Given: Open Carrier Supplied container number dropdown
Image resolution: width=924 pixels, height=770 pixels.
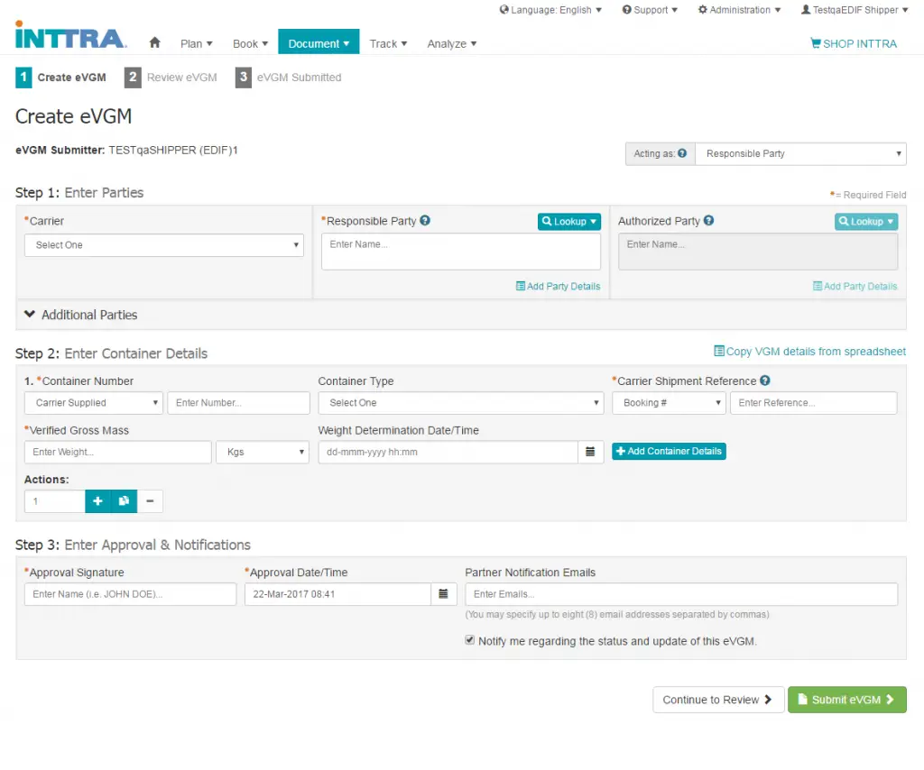Looking at the screenshot, I should (x=94, y=403).
